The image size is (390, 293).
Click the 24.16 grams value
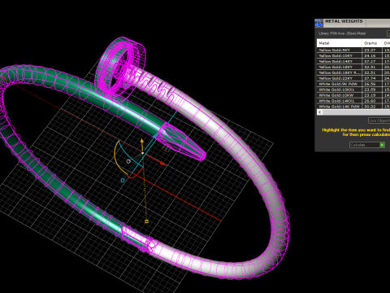click(370, 55)
